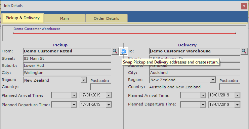Screen dimensions: 249x129
Task: Switch to the Order Details tab
Action: [107, 18]
